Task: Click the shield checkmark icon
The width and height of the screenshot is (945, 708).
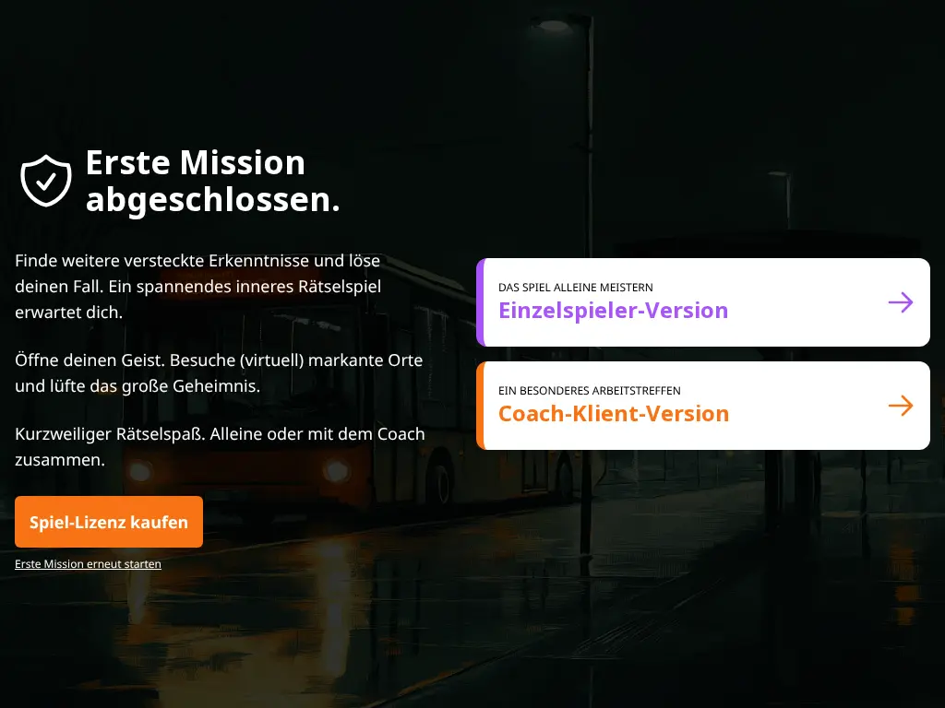Action: (46, 181)
